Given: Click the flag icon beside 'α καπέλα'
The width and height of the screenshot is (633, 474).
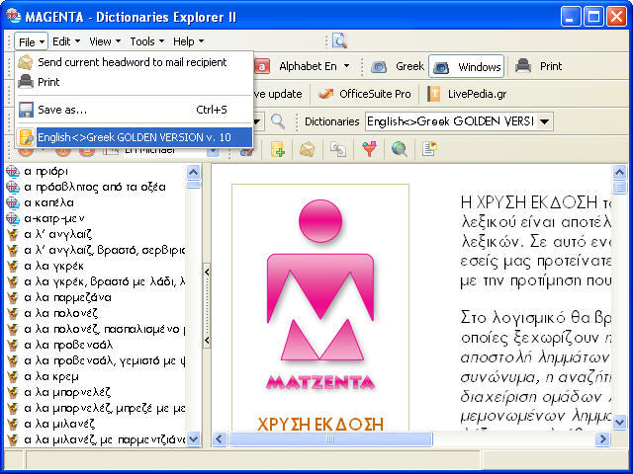Looking at the screenshot, I should (13, 202).
